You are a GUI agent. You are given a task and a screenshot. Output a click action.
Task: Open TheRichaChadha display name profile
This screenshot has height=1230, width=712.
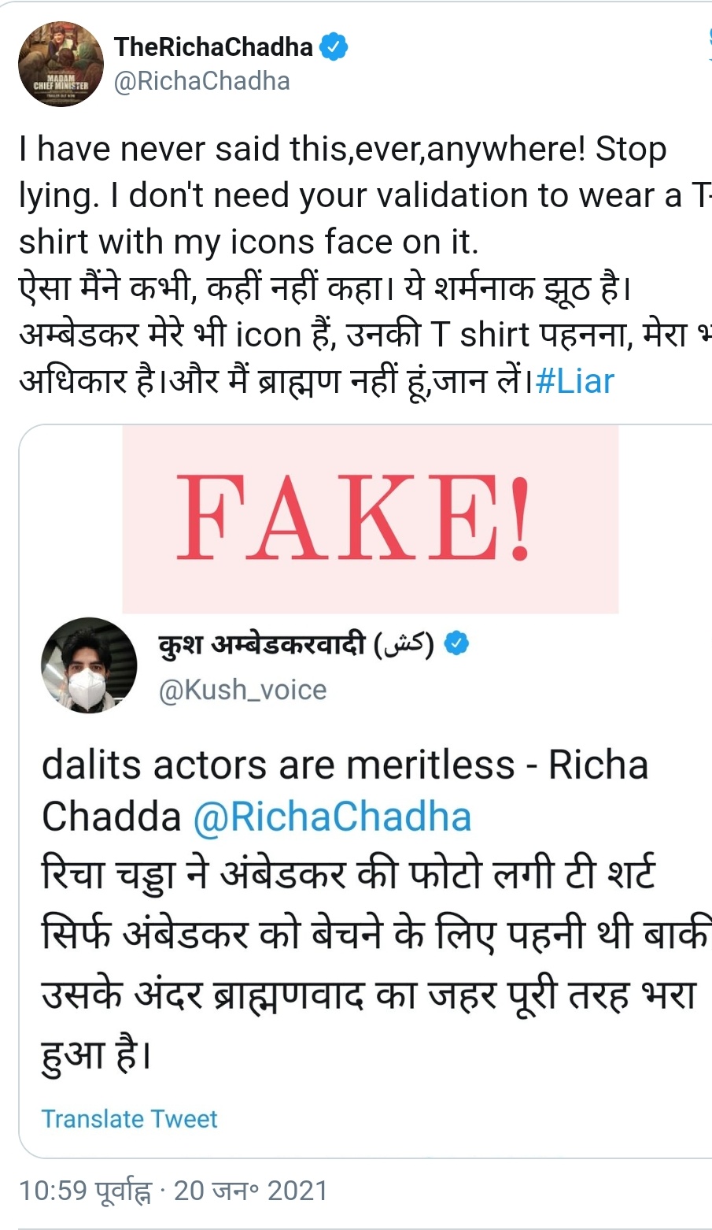coord(213,46)
